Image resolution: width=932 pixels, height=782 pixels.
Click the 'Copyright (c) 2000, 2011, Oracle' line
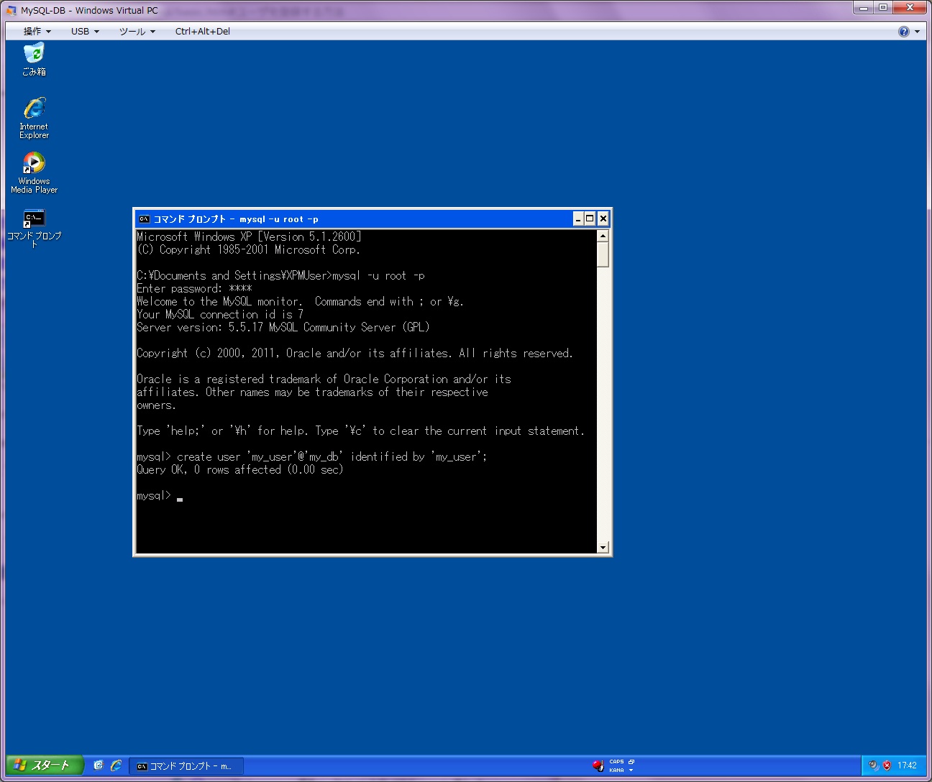355,354
